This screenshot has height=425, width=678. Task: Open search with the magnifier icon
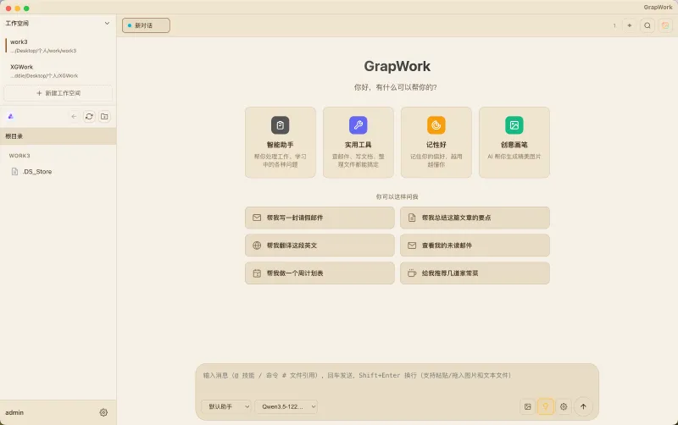click(x=647, y=25)
